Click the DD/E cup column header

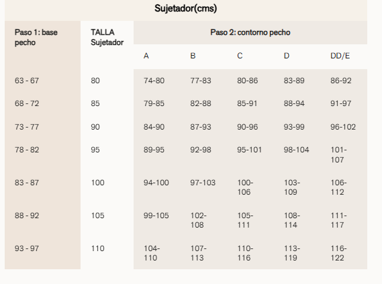pyautogui.click(x=340, y=56)
